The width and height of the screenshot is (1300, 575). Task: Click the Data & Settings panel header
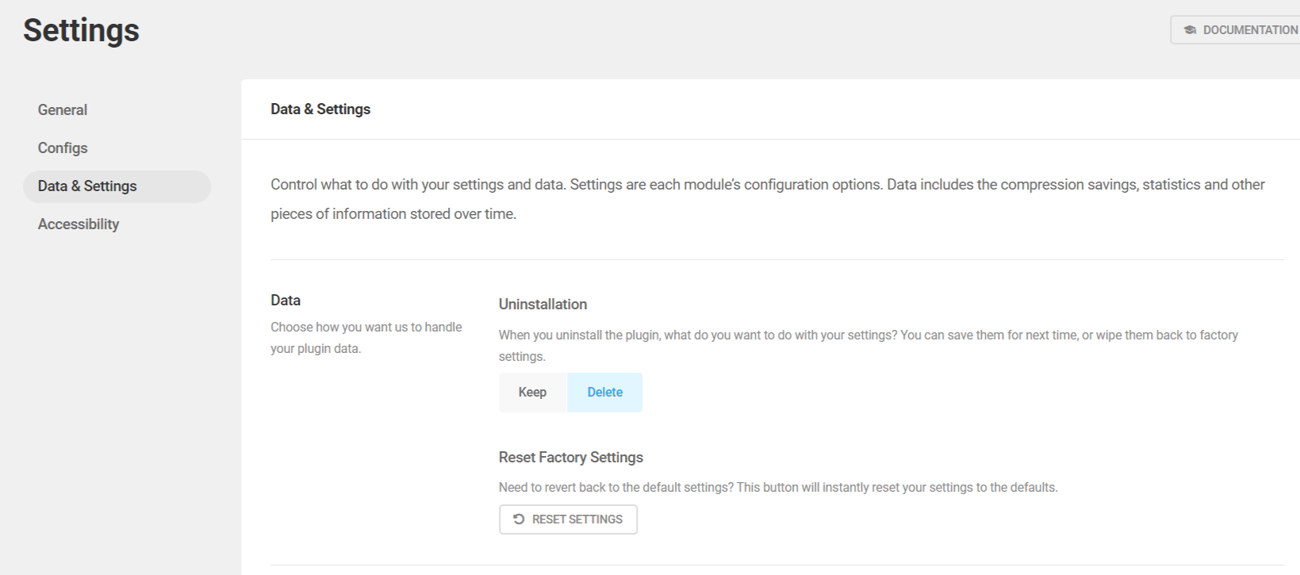pyautogui.click(x=320, y=109)
